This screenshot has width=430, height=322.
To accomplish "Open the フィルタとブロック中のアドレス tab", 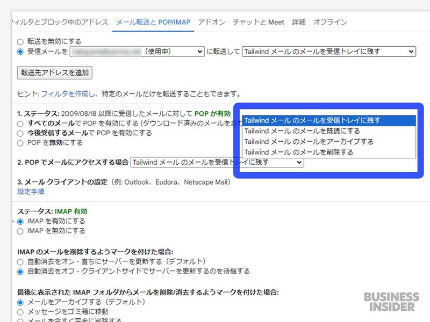I will 60,22.
